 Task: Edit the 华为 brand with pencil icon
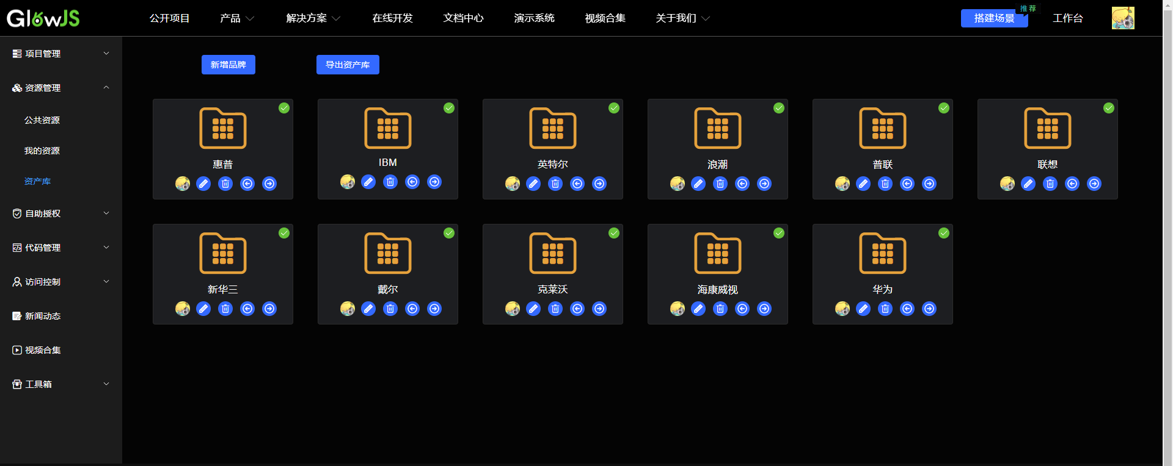click(863, 309)
